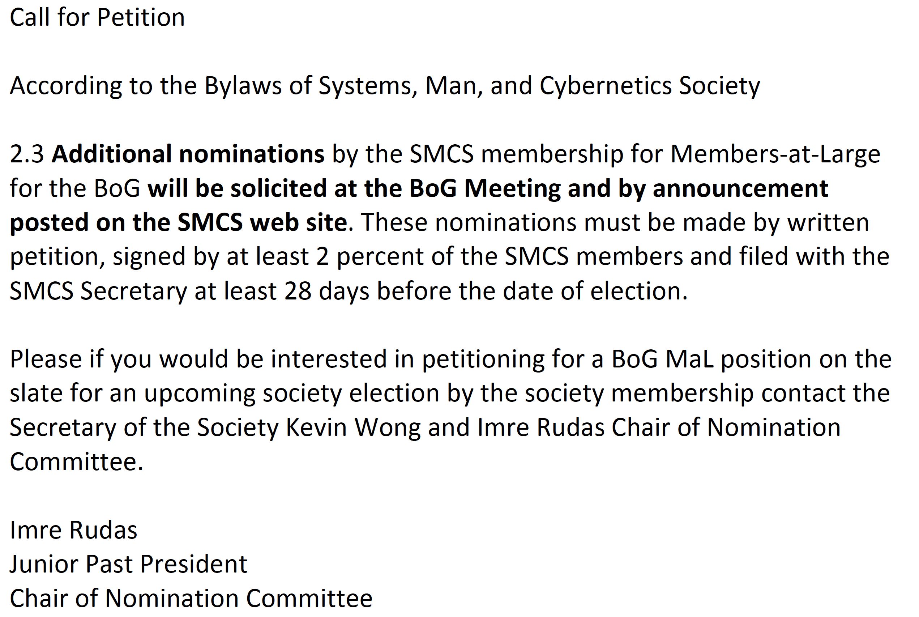Click the line 'Junior Past President'
This screenshot has height=617, width=919.
(x=129, y=564)
